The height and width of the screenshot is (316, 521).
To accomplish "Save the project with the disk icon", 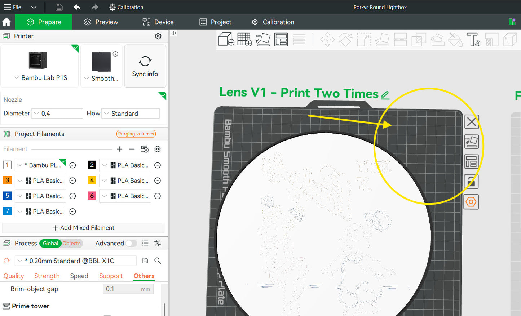I will [x=59, y=7].
